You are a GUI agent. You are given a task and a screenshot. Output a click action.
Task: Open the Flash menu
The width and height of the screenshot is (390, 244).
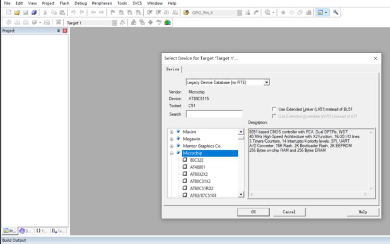pyautogui.click(x=65, y=3)
